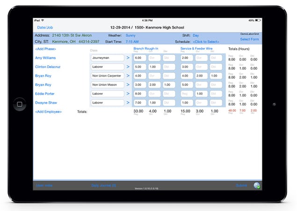The width and height of the screenshot is (297, 211).
Task: Open the Branch Rough-In phase header
Action: pos(145,48)
